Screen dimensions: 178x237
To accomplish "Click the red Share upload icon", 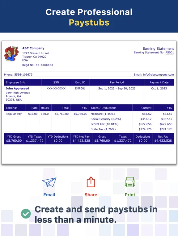I will [91, 182].
